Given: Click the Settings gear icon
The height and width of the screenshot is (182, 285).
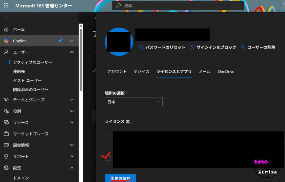Looking at the screenshot, I should click(x=6, y=168).
